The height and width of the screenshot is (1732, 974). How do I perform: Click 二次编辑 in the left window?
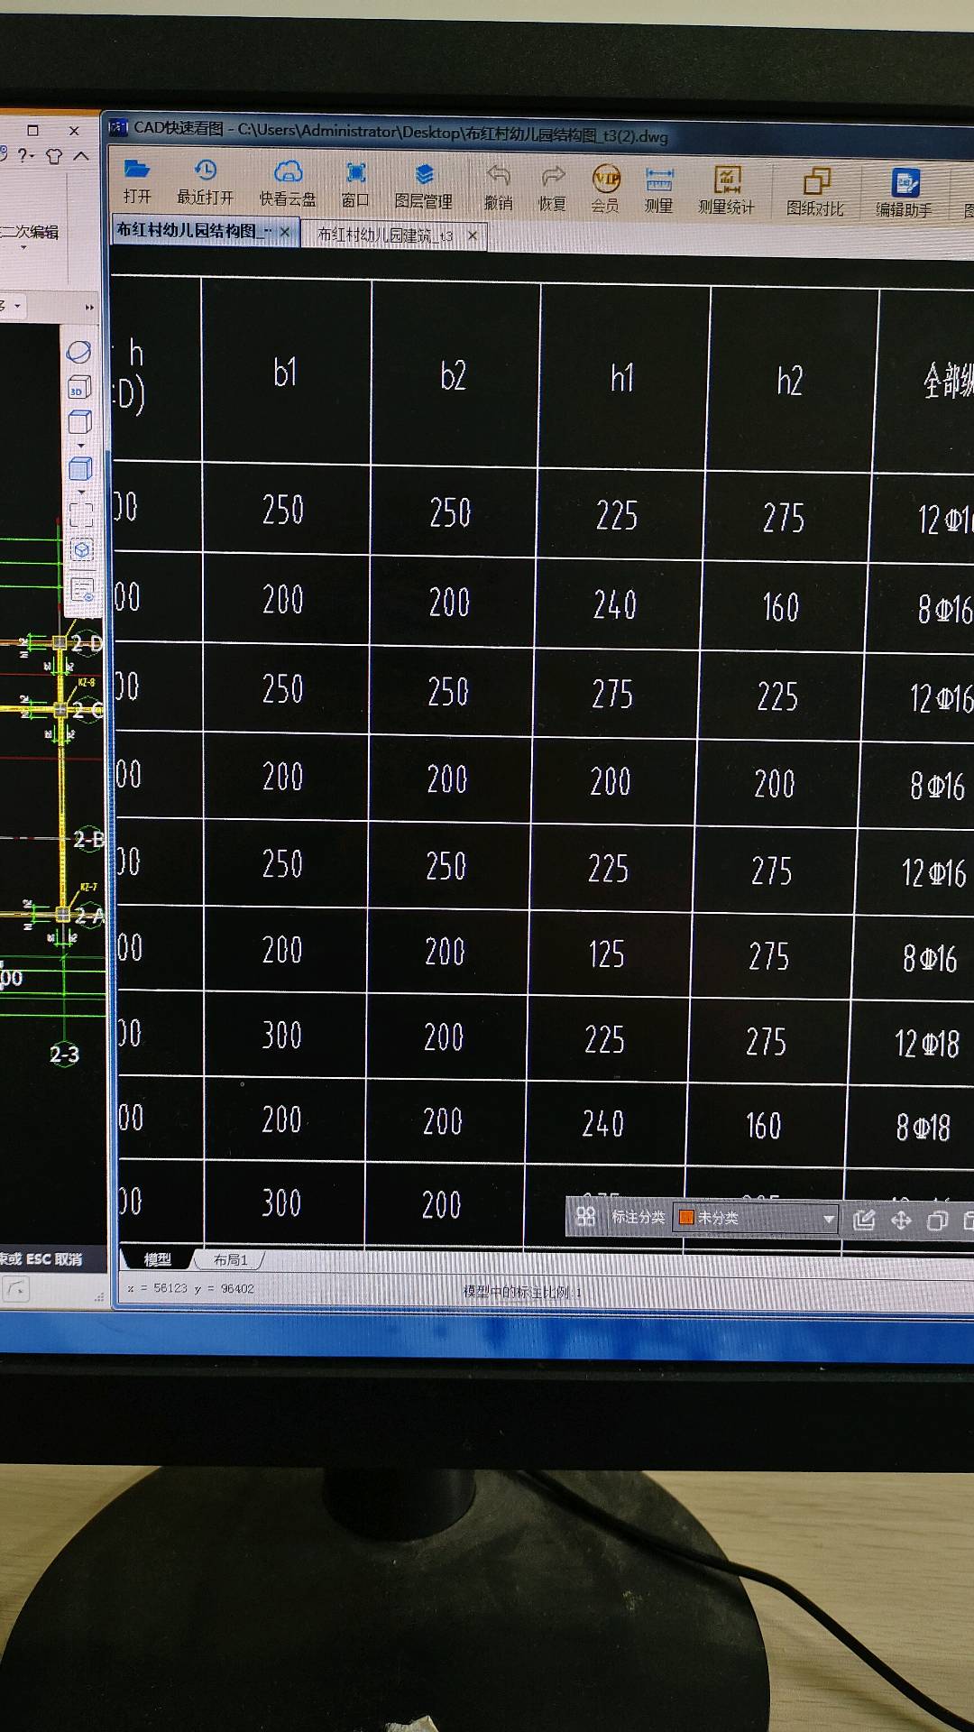tap(29, 232)
